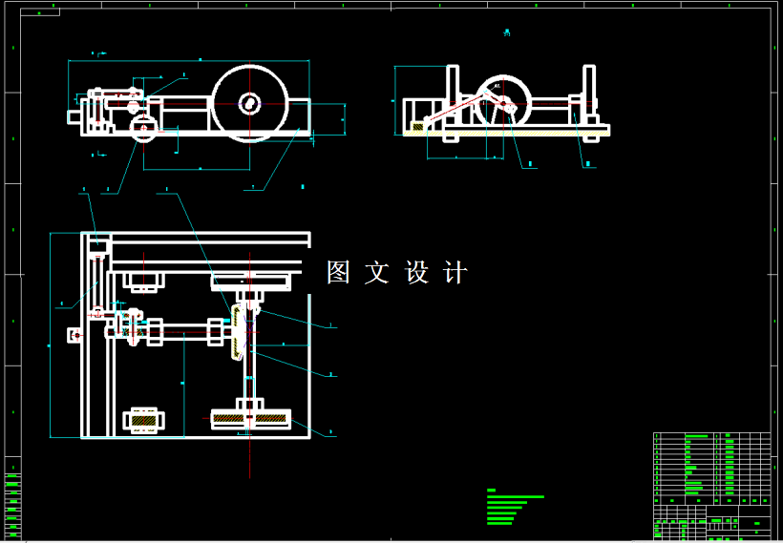Select the green technical notes text block
Image resolution: width=783 pixels, height=543 pixels.
[515, 507]
